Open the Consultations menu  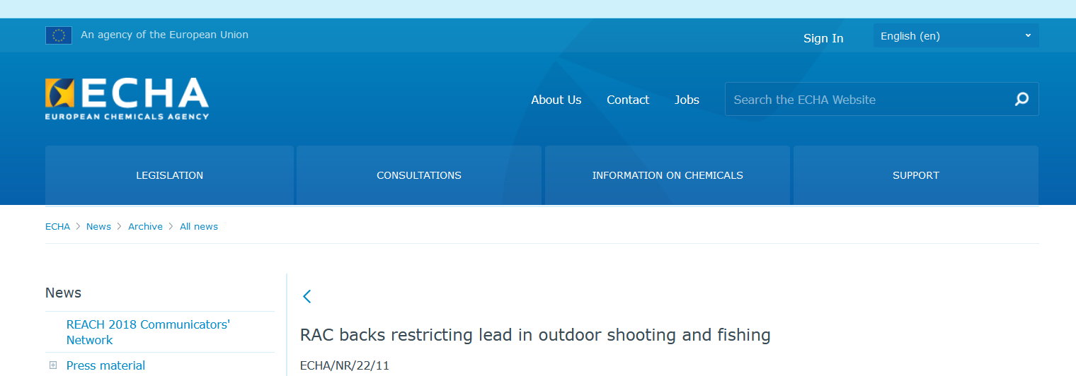click(x=419, y=175)
